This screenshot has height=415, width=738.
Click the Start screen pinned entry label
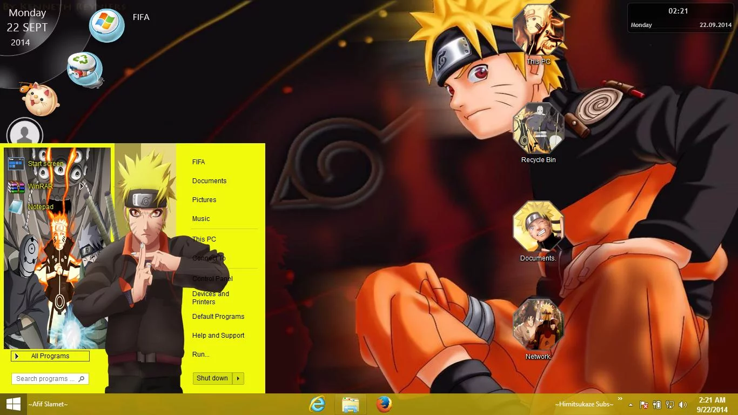pos(46,164)
